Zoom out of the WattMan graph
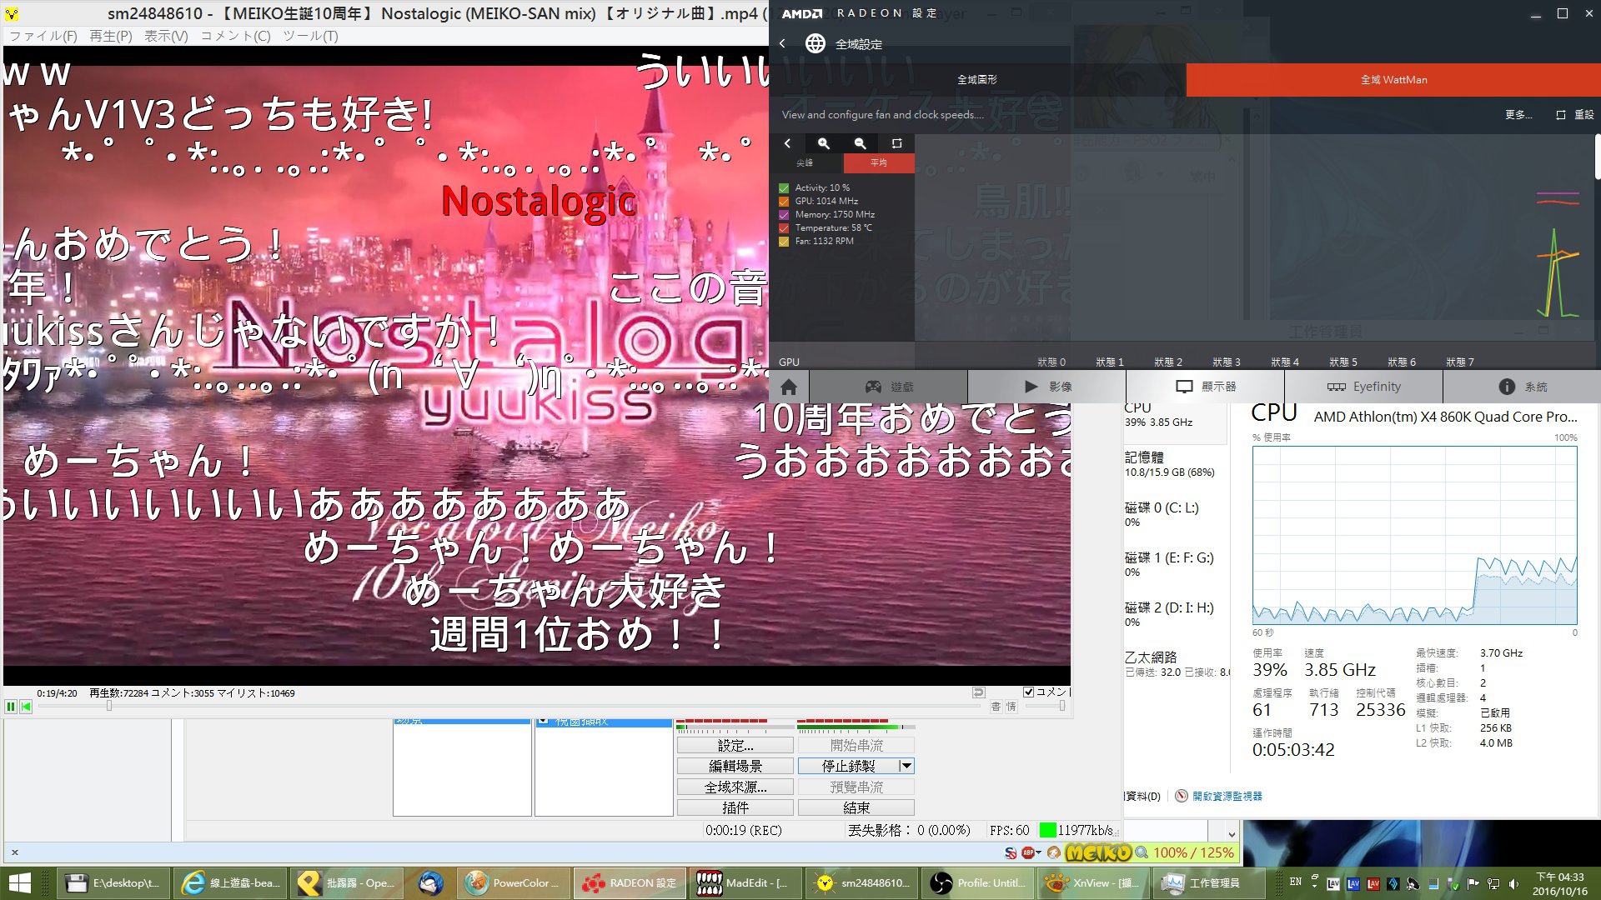The height and width of the screenshot is (900, 1601). [861, 143]
